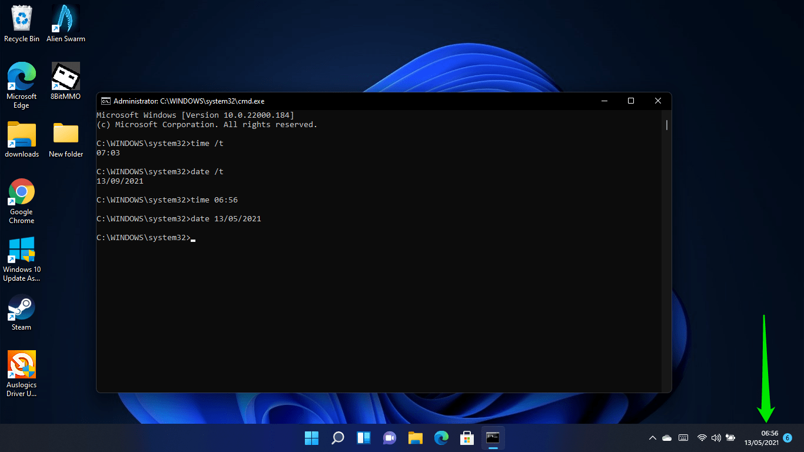Open Teams Chat from the taskbar
This screenshot has height=452, width=804.
[x=389, y=438]
